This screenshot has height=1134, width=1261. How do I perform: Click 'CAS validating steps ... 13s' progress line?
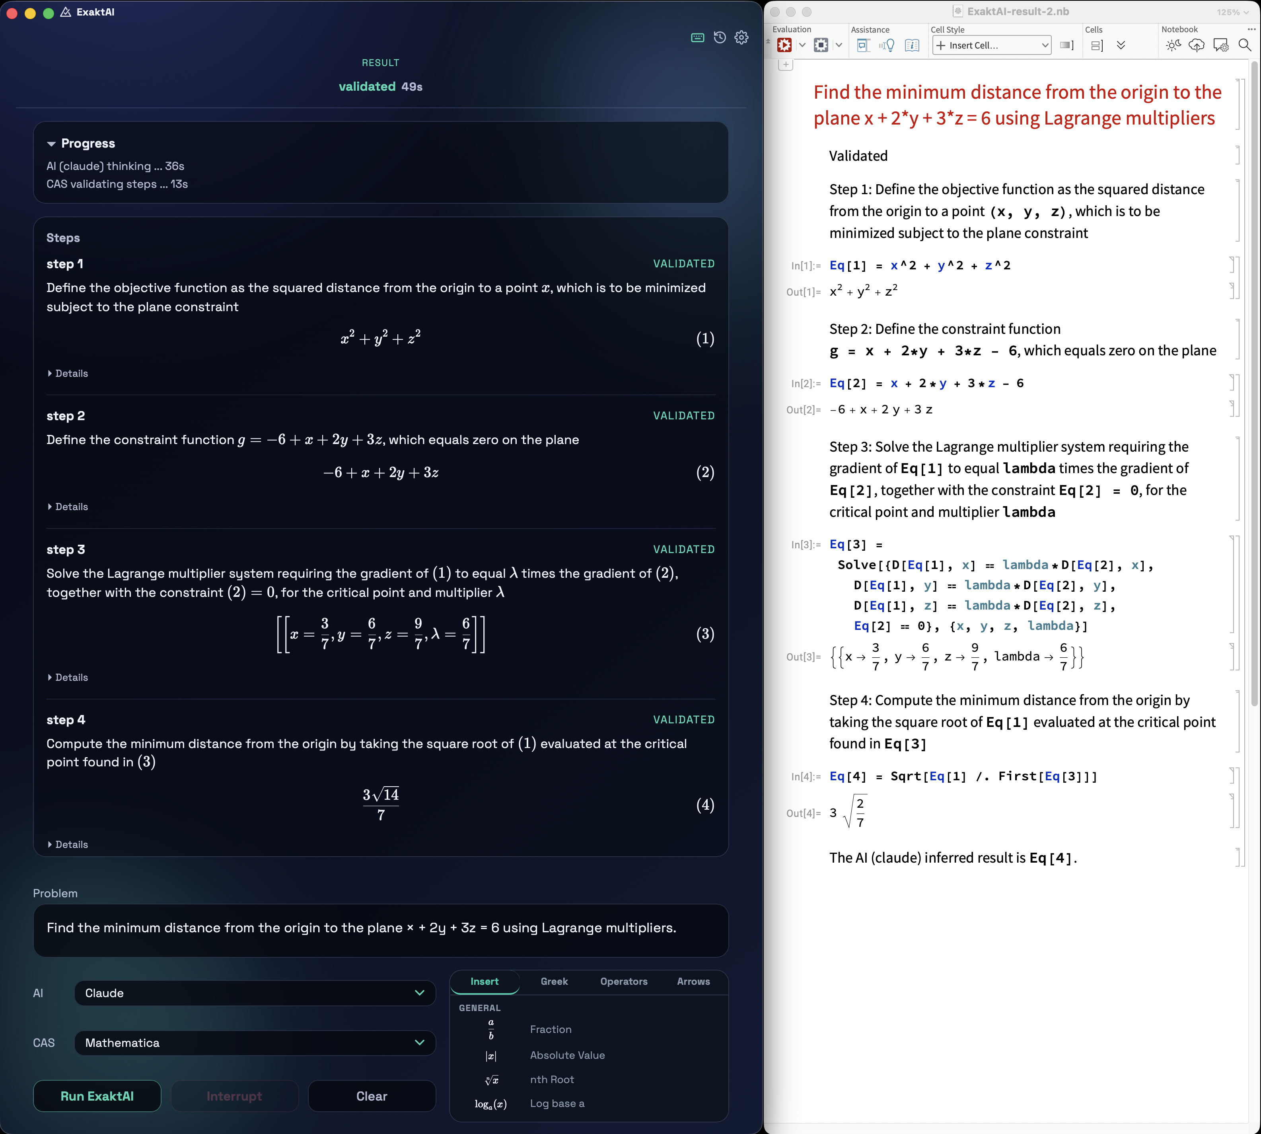click(117, 185)
